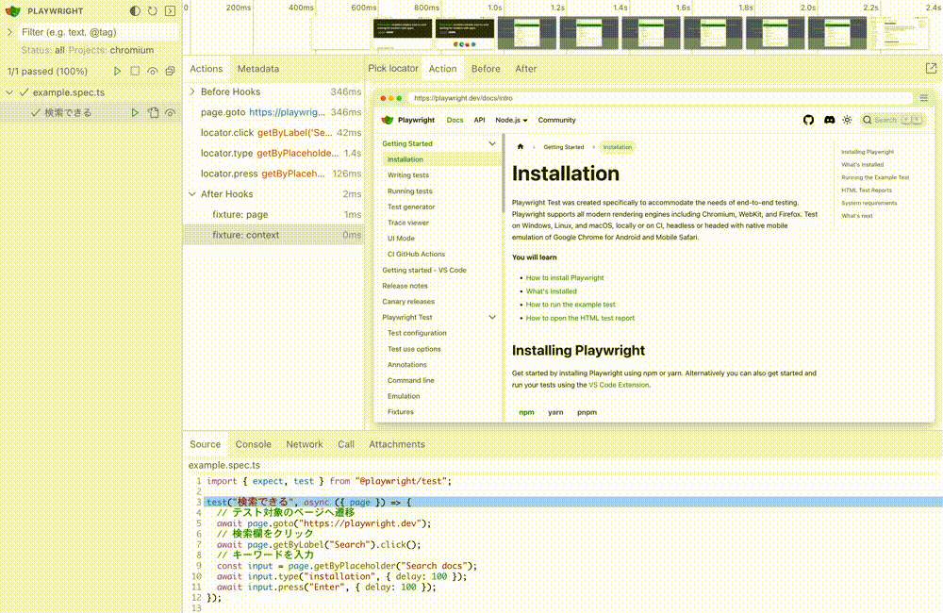Toggle the output terminal icon in header
This screenshot has height=613, width=943.
point(170,10)
